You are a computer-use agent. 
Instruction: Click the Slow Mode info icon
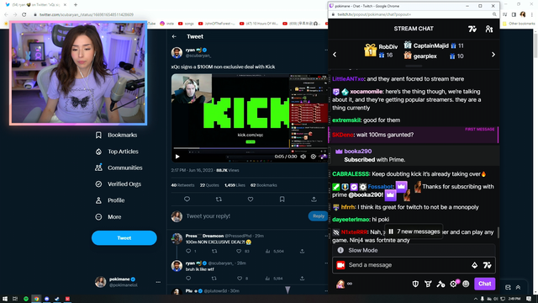click(x=340, y=251)
